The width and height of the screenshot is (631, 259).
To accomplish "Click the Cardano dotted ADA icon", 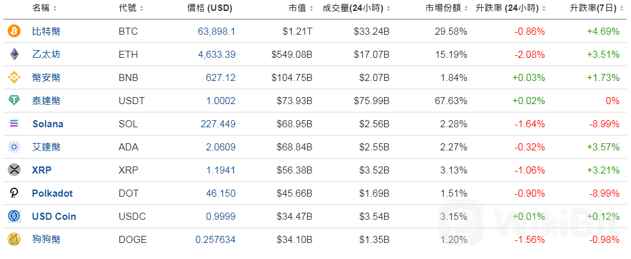I will tap(14, 147).
